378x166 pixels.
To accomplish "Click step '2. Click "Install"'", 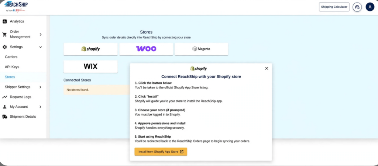I will pyautogui.click(x=147, y=96).
